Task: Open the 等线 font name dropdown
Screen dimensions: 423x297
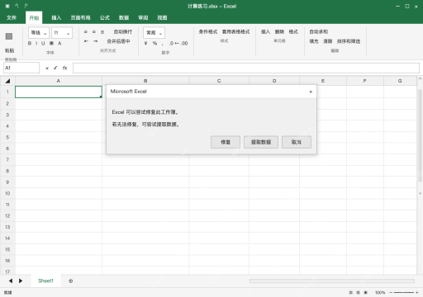Action: 39,33
